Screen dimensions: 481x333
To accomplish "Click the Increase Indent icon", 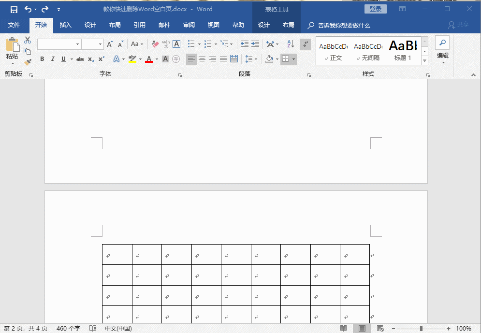I will coord(255,43).
